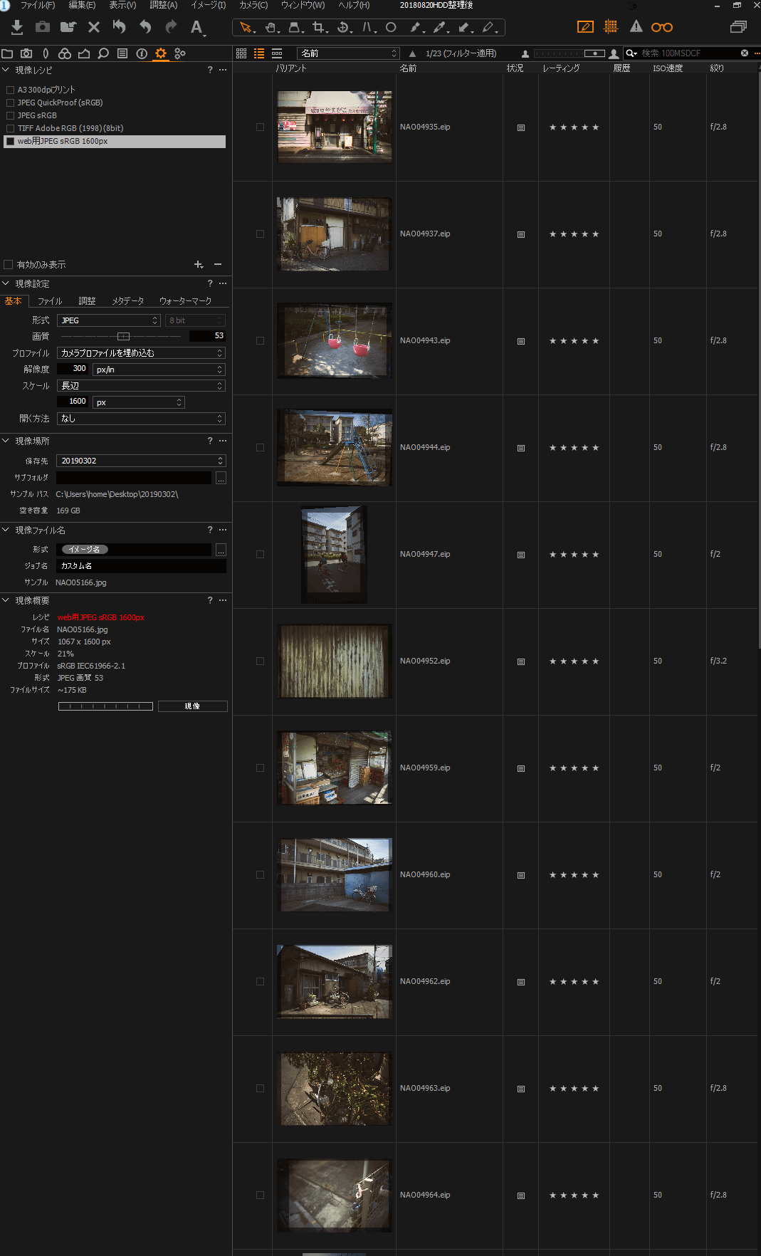Open the 調整(A) menu
This screenshot has height=1256, width=761.
pyautogui.click(x=163, y=5)
